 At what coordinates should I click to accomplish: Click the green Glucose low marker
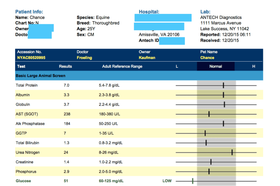[193, 181]
